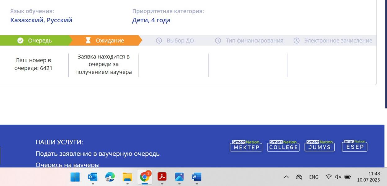387x186 pixels.
Task: Switch to Chrome in the taskbar
Action: click(x=145, y=177)
